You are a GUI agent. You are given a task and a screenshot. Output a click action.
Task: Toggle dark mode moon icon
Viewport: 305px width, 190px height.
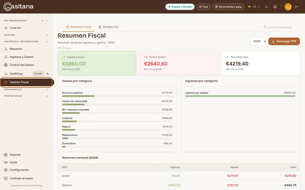(267, 7)
